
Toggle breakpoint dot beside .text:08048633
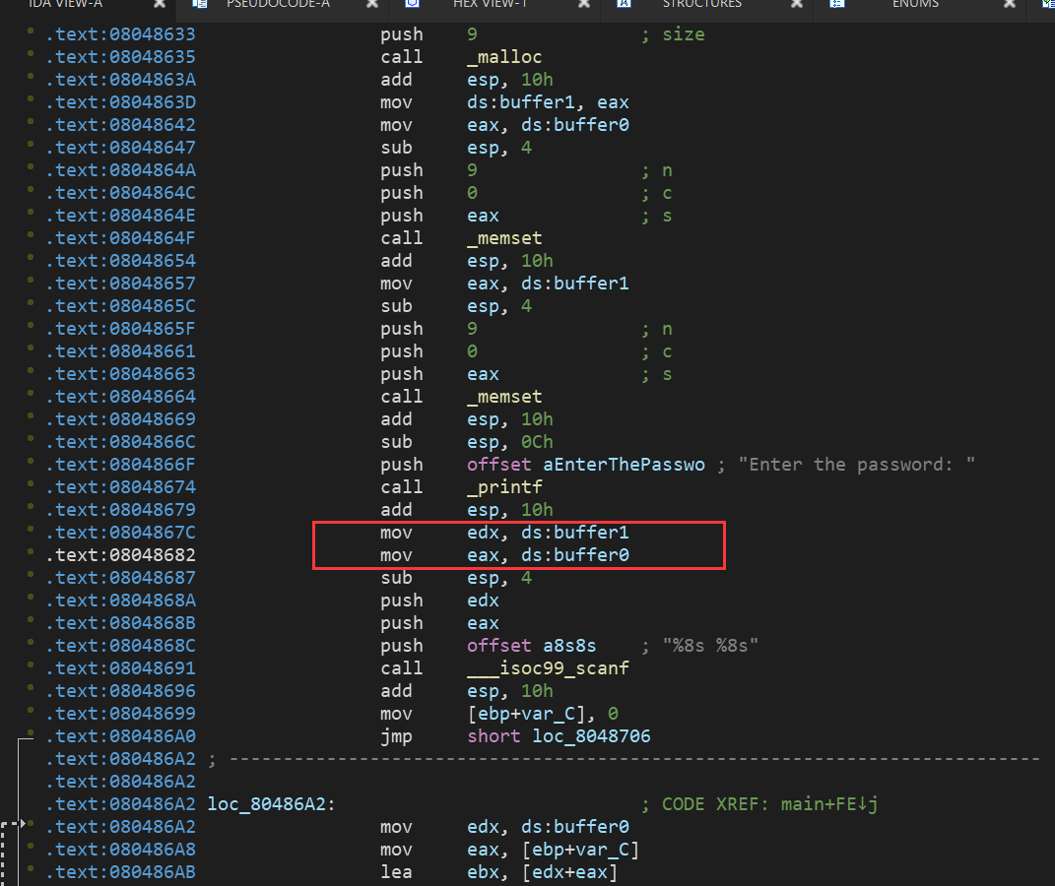[31, 31]
